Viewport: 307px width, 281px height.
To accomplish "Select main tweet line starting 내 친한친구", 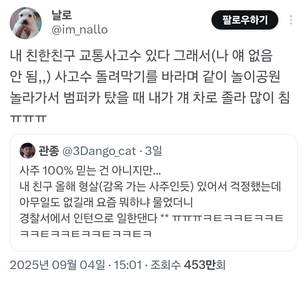I will pyautogui.click(x=141, y=56).
